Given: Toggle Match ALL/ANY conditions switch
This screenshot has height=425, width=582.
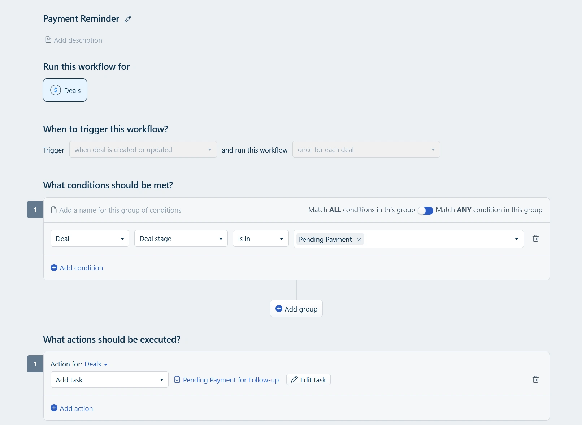Looking at the screenshot, I should (x=425, y=210).
